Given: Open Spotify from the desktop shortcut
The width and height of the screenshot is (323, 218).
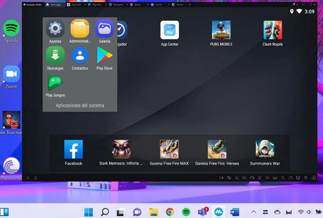Looking at the screenshot, I should coord(11,31).
